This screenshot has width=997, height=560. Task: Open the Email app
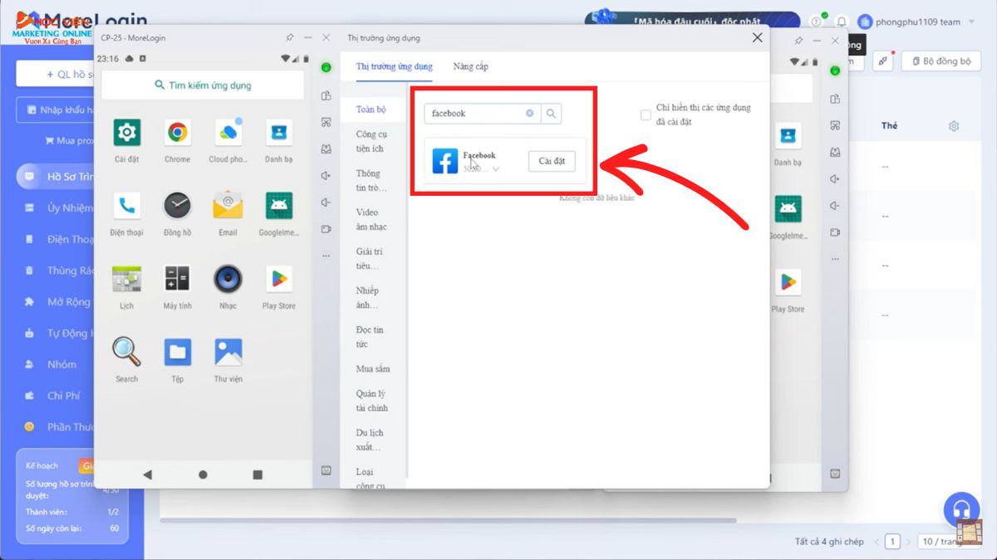[228, 206]
